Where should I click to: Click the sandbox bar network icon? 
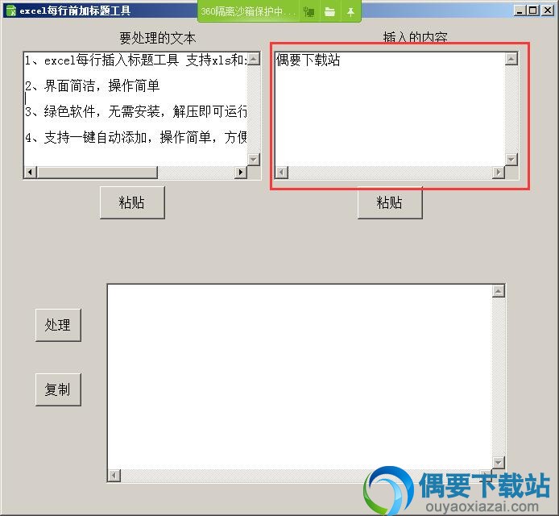click(x=308, y=12)
